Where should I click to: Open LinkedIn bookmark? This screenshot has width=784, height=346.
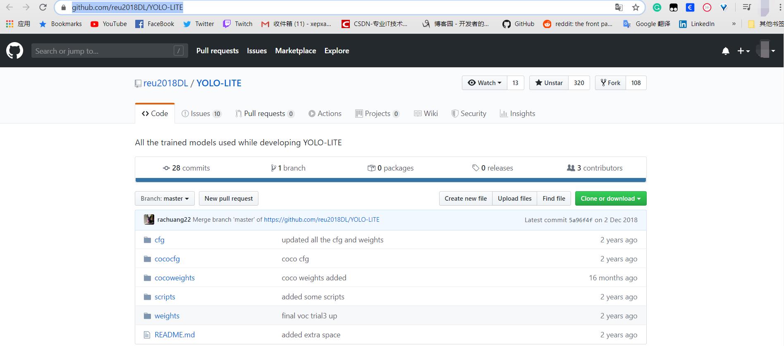coord(697,24)
